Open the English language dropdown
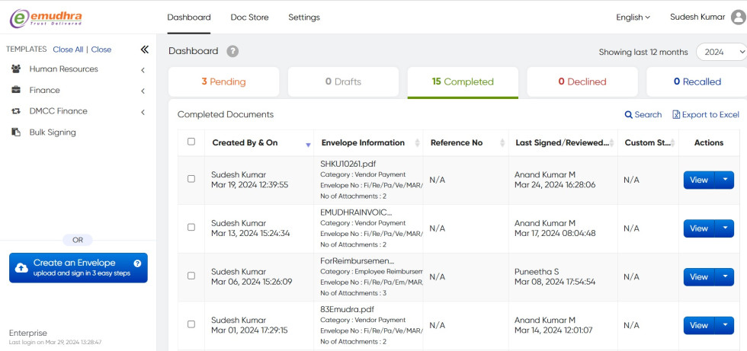This screenshot has height=351, width=747. (633, 17)
